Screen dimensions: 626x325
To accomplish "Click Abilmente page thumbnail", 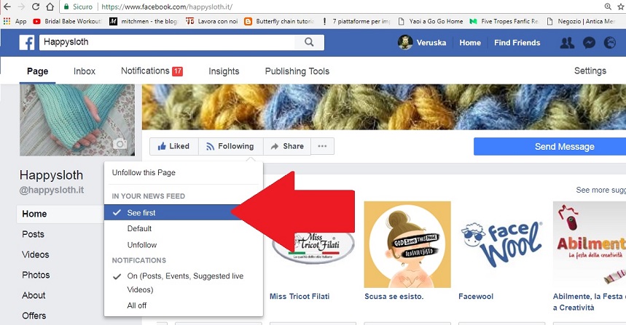I will 590,244.
